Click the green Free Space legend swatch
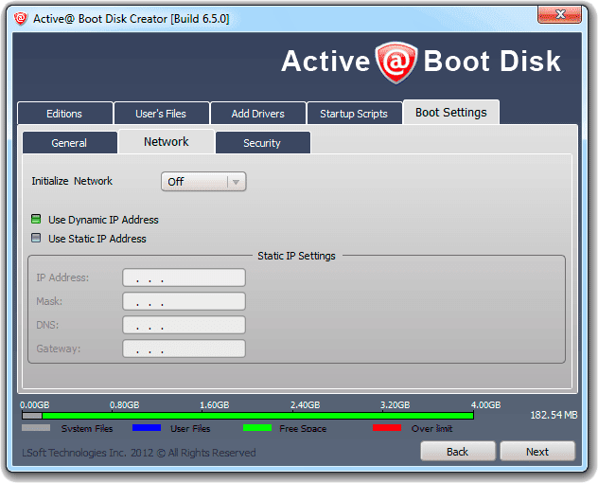The width and height of the screenshot is (598, 483). pos(257,428)
